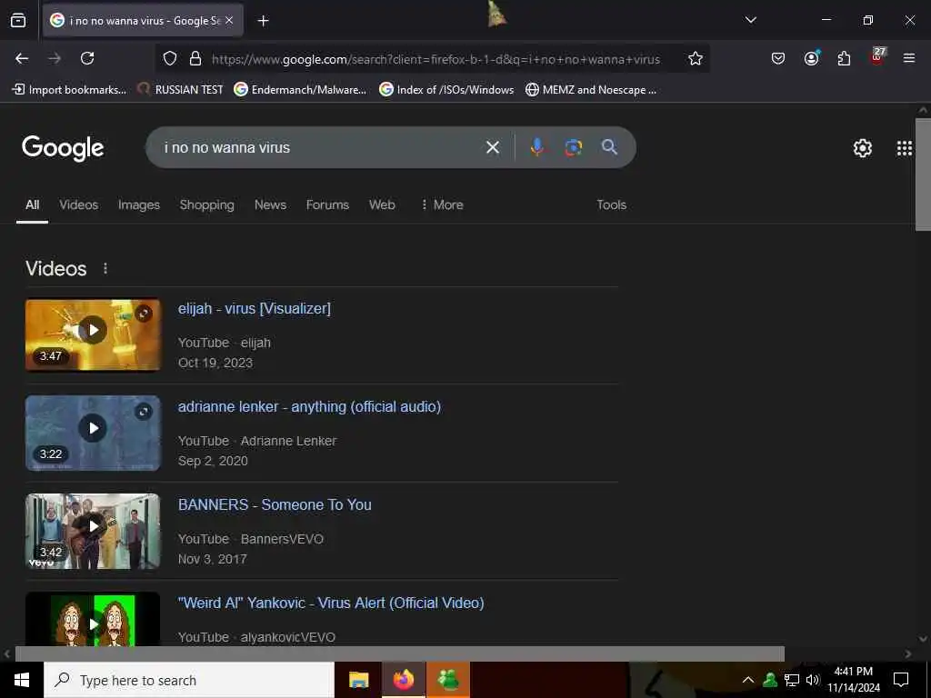Bookmark this page with star icon

pyautogui.click(x=696, y=58)
